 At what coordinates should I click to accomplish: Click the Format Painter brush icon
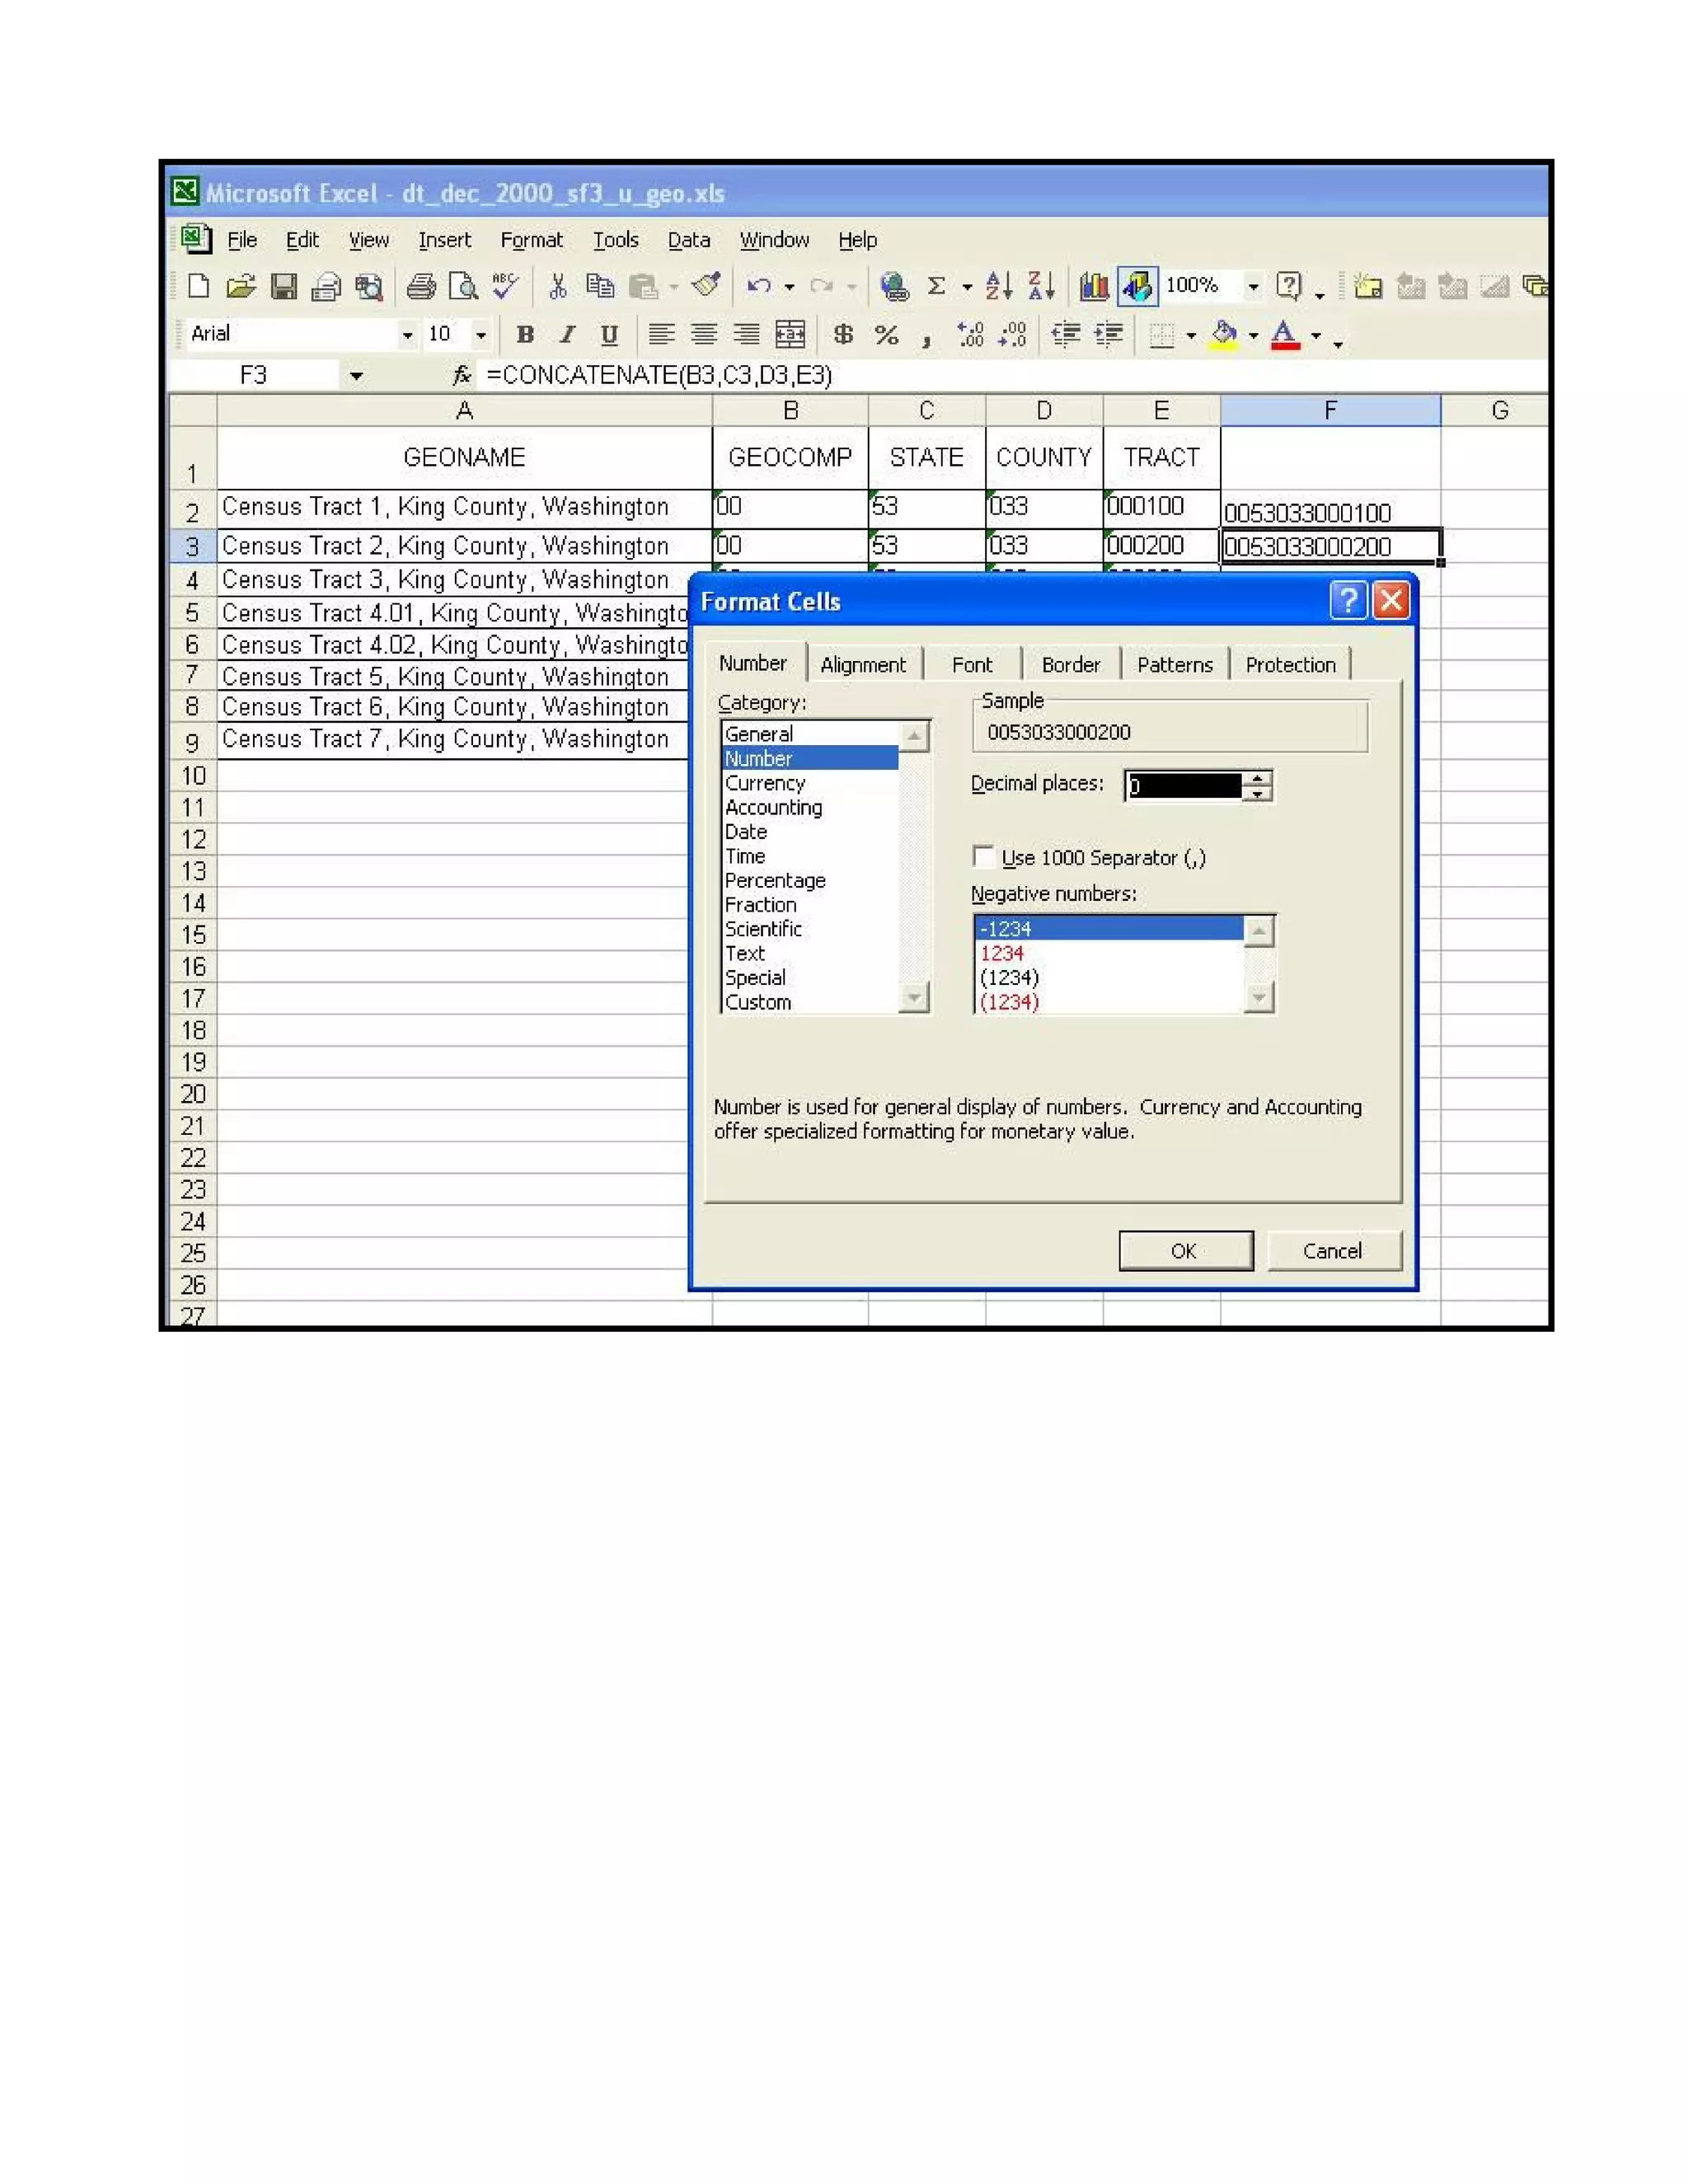pyautogui.click(x=706, y=286)
